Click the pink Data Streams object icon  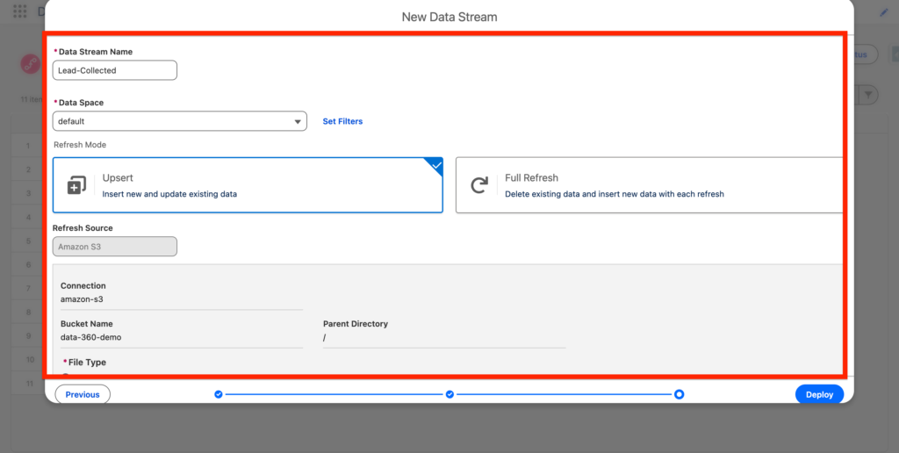click(31, 64)
